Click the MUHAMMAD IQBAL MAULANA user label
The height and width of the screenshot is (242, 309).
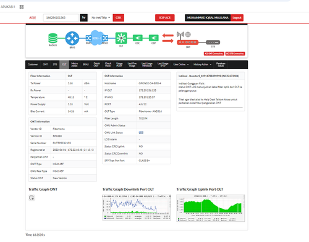[208, 18]
